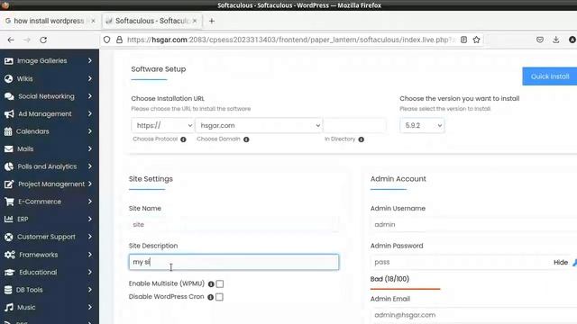Click the Educational graduation cap icon
The image size is (577, 324).
[10, 272]
